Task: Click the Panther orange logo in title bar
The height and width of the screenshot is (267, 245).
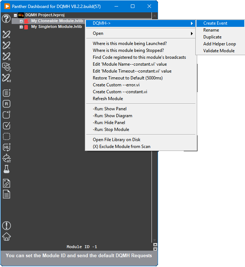Action: [7, 6]
